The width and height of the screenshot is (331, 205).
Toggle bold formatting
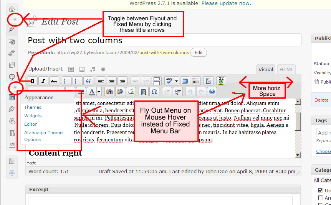coord(33,81)
